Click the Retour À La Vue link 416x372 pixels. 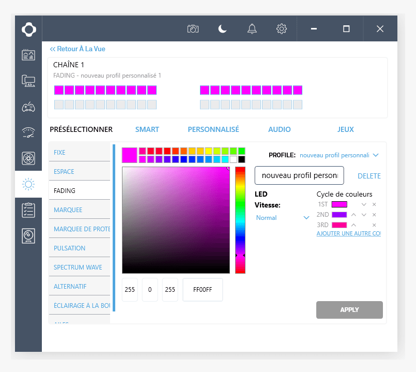coord(78,49)
